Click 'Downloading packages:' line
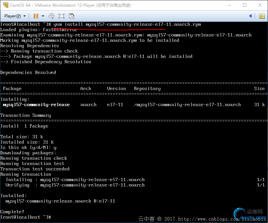Viewport: 268px width, 223px height. tap(28, 153)
